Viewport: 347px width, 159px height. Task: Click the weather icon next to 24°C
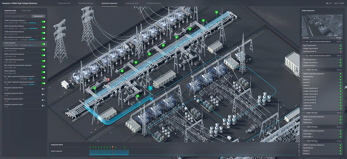[327, 3]
